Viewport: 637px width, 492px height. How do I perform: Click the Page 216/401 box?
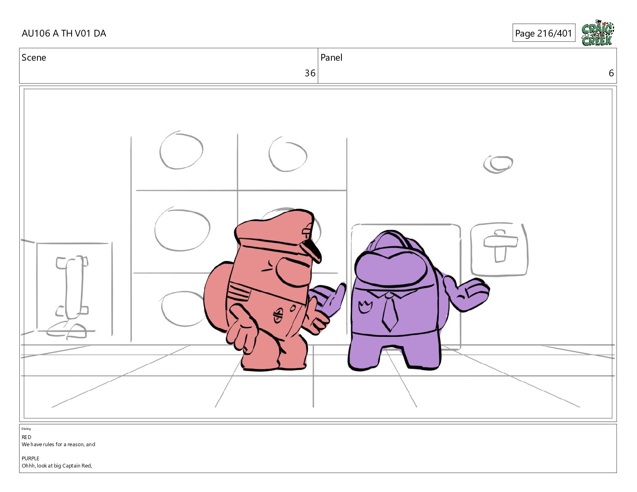pos(543,33)
